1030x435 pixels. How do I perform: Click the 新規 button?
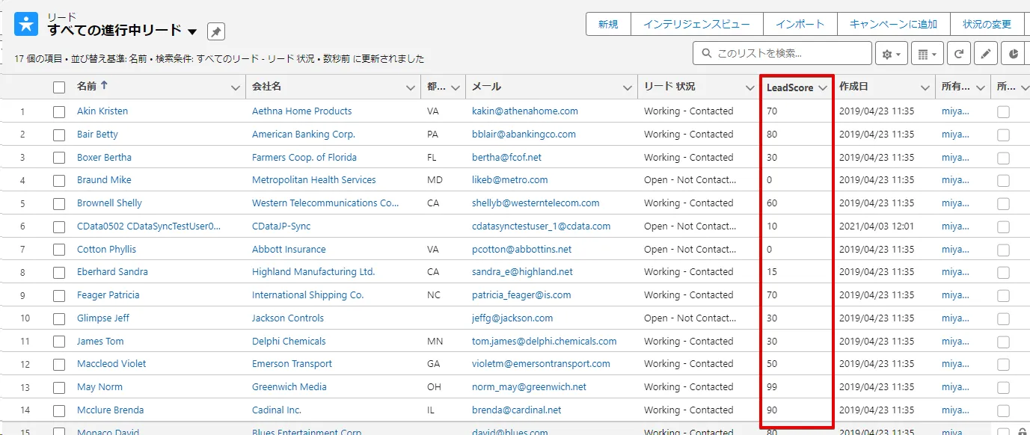[608, 23]
